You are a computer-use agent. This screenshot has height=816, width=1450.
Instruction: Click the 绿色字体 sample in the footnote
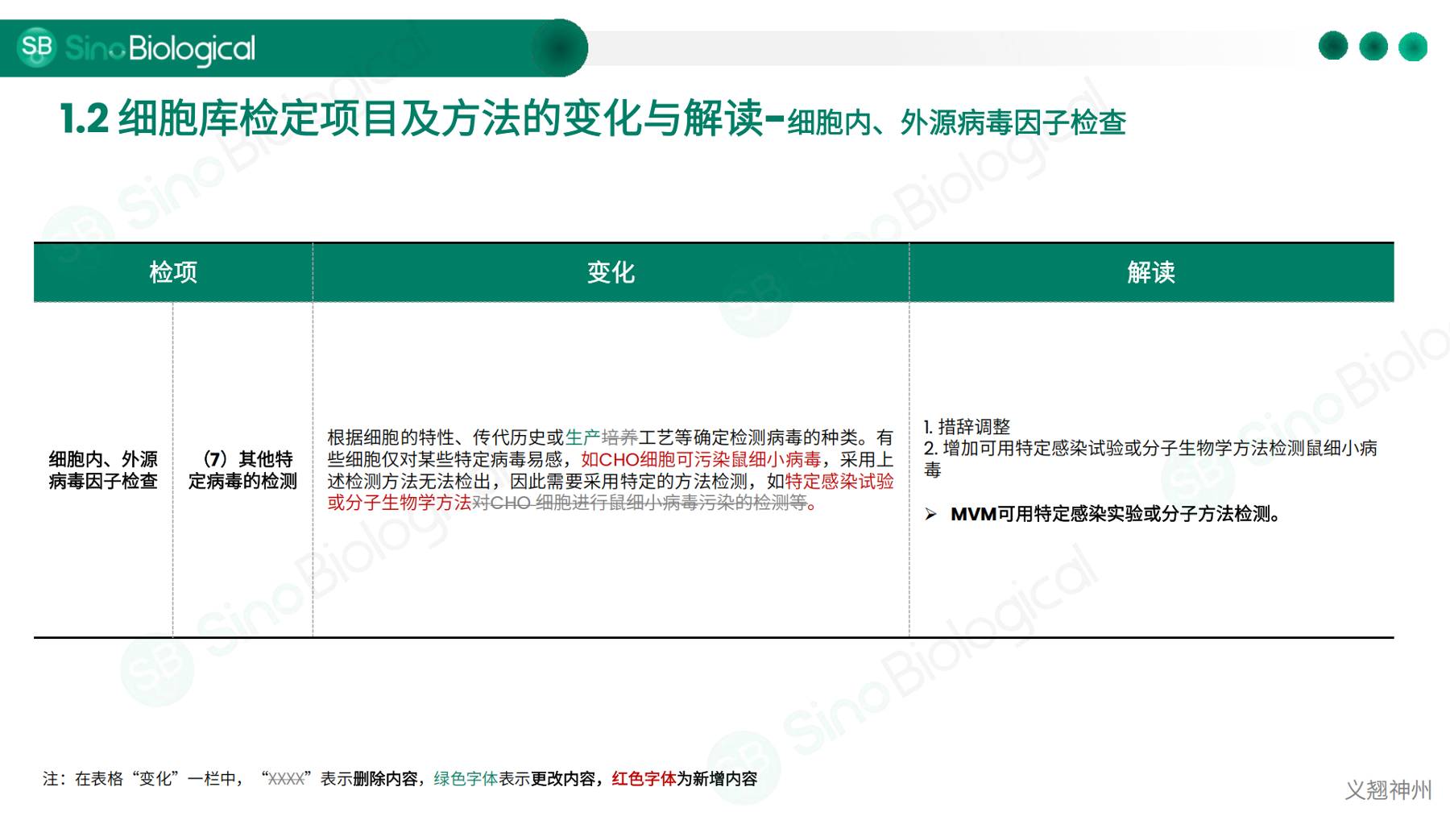466,779
